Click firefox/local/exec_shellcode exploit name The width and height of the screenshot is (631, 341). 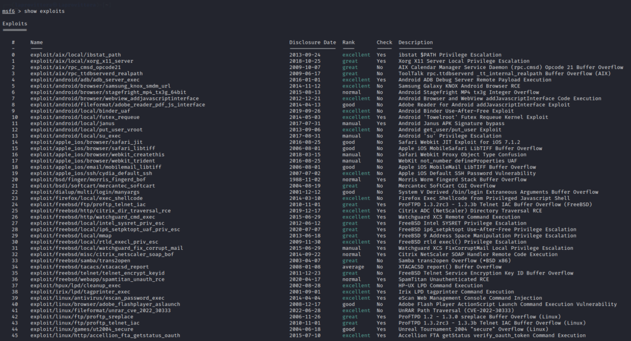pyautogui.click(x=86, y=198)
